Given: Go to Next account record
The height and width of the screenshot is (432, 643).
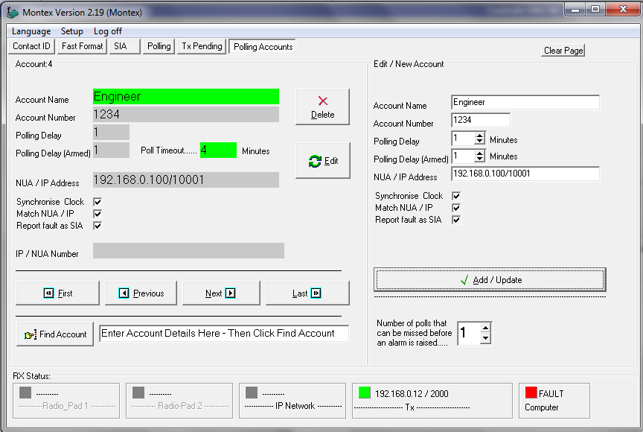Looking at the screenshot, I should [221, 293].
